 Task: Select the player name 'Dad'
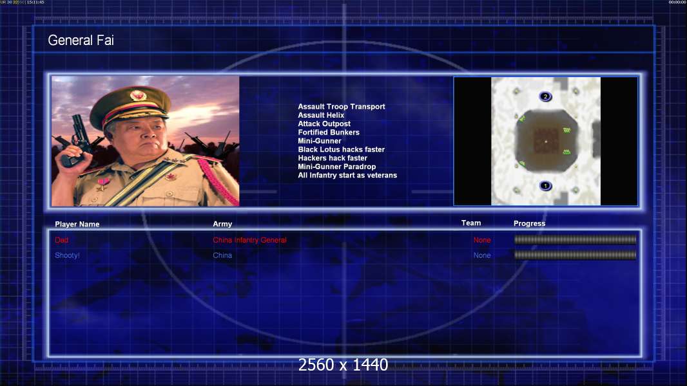click(61, 240)
